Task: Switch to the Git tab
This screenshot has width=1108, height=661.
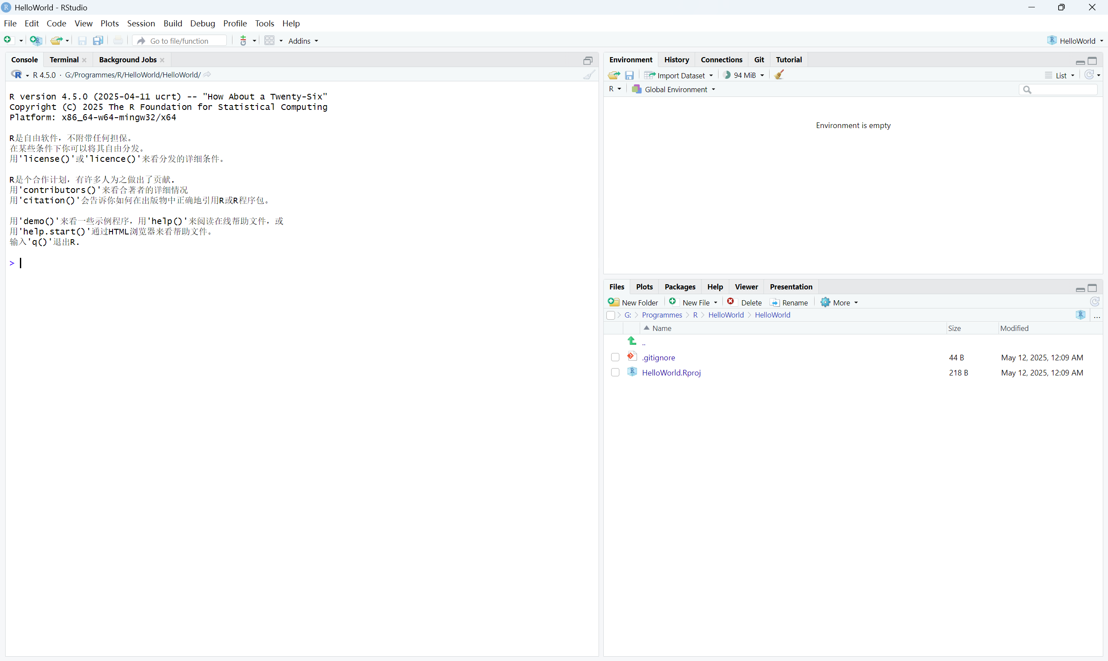Action: [x=759, y=60]
